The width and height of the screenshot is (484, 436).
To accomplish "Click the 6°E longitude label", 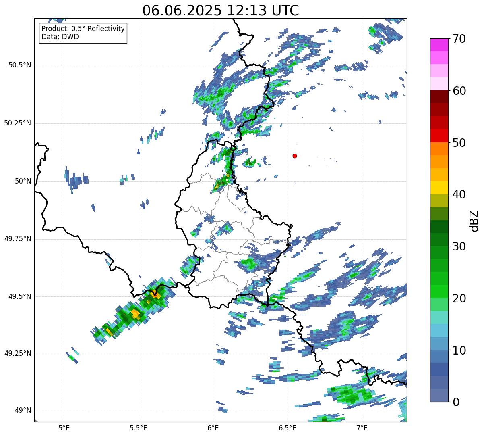I will (213, 428).
